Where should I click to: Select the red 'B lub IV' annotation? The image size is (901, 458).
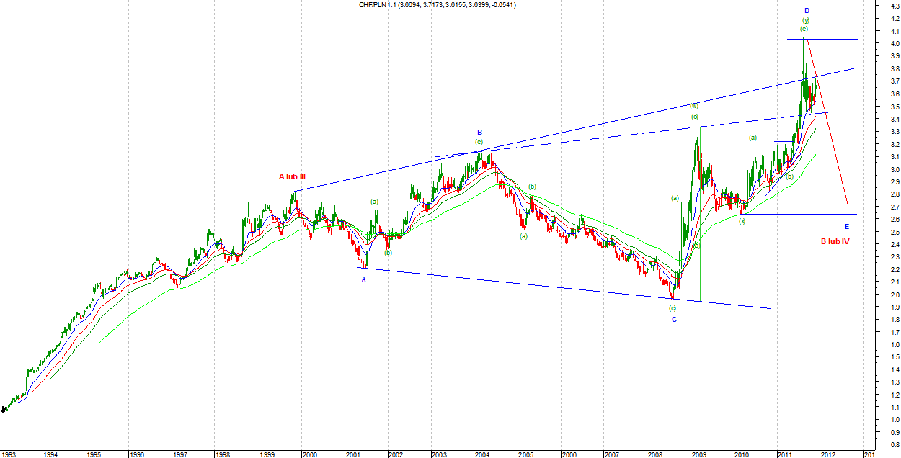pyautogui.click(x=835, y=241)
